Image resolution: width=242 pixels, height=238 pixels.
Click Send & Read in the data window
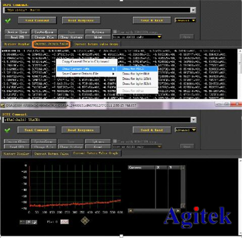[x=152, y=20]
